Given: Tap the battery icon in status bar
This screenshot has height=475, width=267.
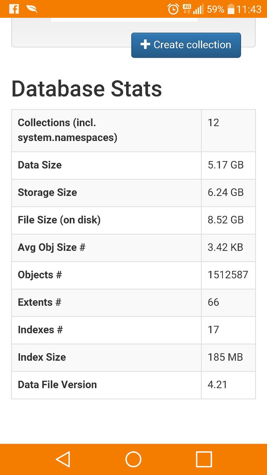Looking at the screenshot, I should pos(231,9).
